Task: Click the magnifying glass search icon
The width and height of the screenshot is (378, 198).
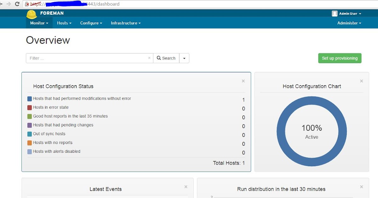Action: click(159, 58)
